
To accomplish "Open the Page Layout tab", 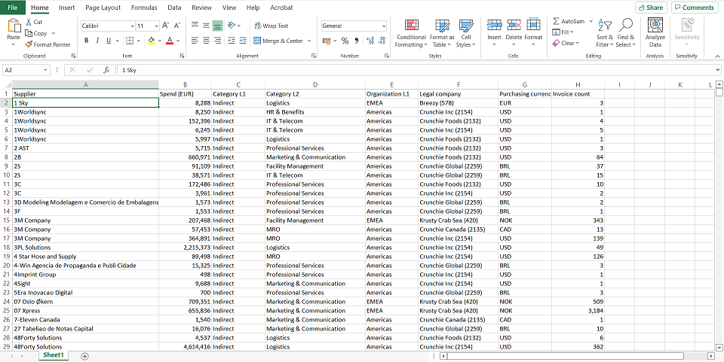I will (103, 8).
